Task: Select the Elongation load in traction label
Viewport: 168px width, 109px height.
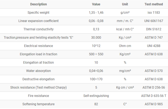Action: click(x=38, y=54)
